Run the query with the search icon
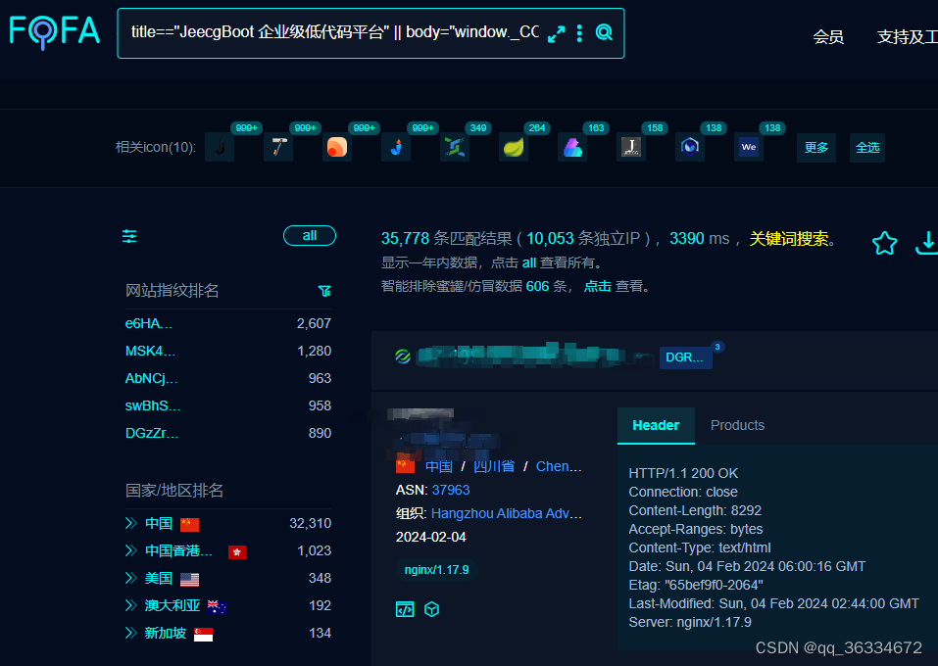938x666 pixels. (x=604, y=33)
